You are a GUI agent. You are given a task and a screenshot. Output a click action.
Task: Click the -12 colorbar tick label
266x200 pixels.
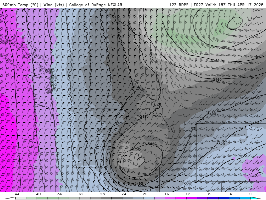click(187, 194)
